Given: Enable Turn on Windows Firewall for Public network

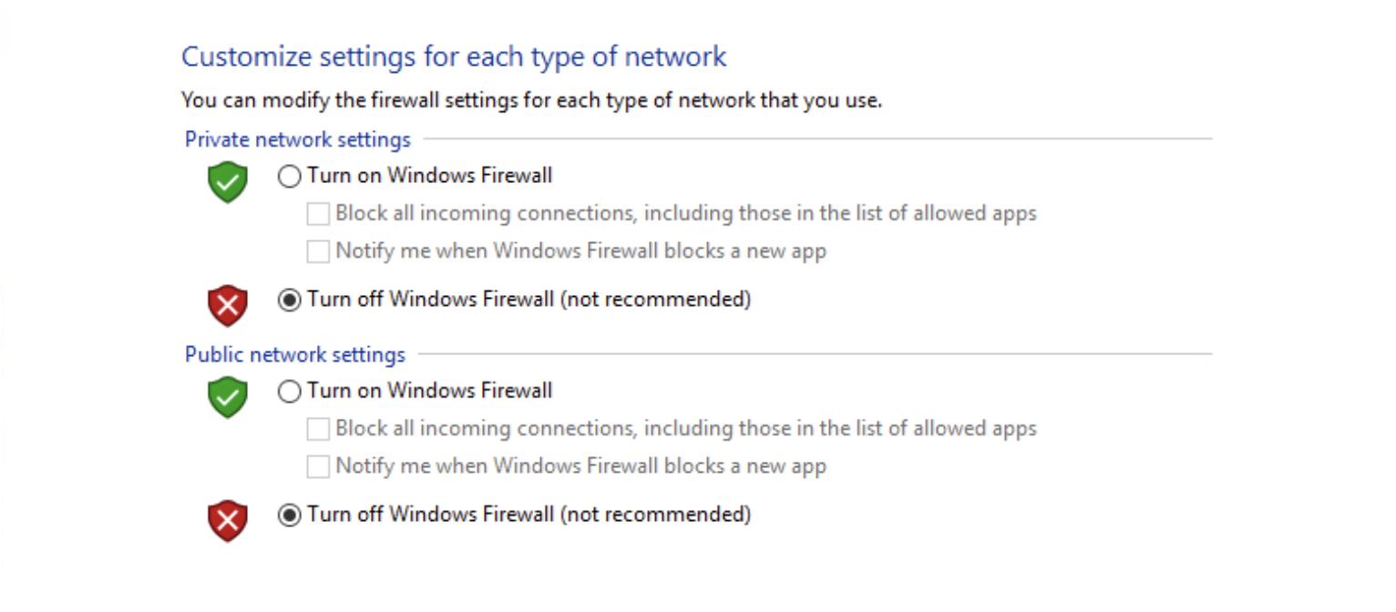Looking at the screenshot, I should (289, 392).
